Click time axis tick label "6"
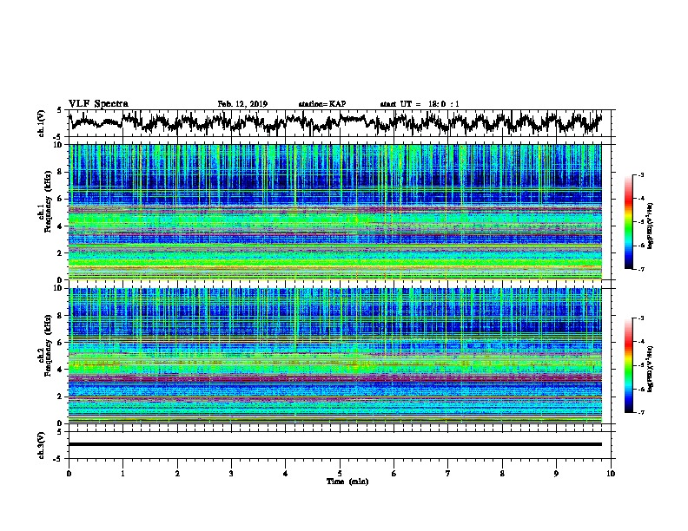The width and height of the screenshot is (688, 531). pos(394,474)
